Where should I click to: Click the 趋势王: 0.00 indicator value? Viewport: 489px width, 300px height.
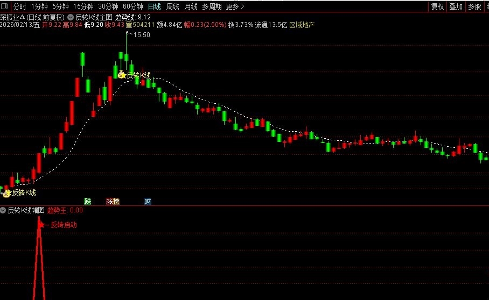(65, 210)
